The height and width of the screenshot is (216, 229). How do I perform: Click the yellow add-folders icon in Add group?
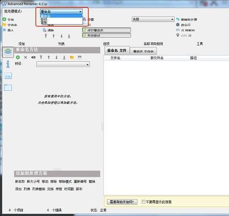(x=4, y=25)
